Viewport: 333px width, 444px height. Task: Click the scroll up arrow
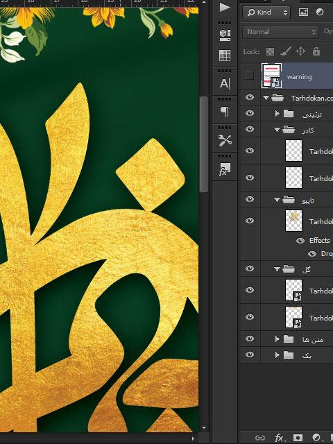click(x=204, y=2)
